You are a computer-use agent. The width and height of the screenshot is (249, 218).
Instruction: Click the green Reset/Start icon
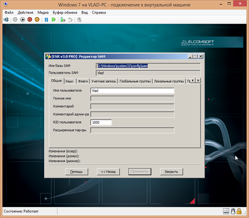coord(54,20)
